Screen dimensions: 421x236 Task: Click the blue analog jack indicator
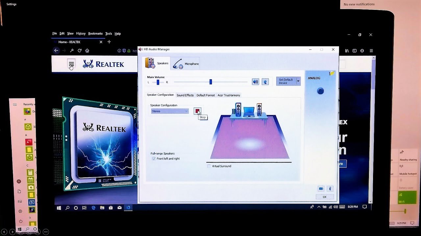point(320,91)
